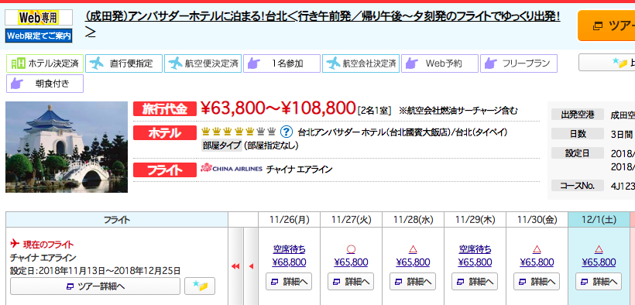Open ツアー詳細へ button under current flight
Viewport: 635px width, 305px height.
tap(95, 286)
